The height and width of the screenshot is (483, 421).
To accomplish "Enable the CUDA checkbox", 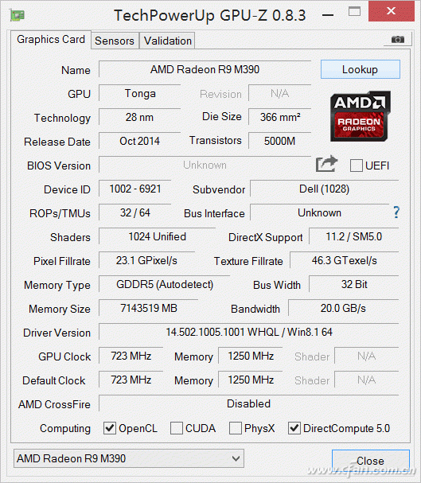I will tap(177, 428).
